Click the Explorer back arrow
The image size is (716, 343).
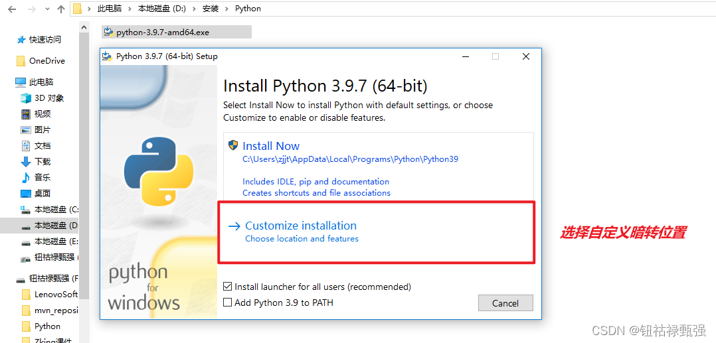click(x=13, y=9)
